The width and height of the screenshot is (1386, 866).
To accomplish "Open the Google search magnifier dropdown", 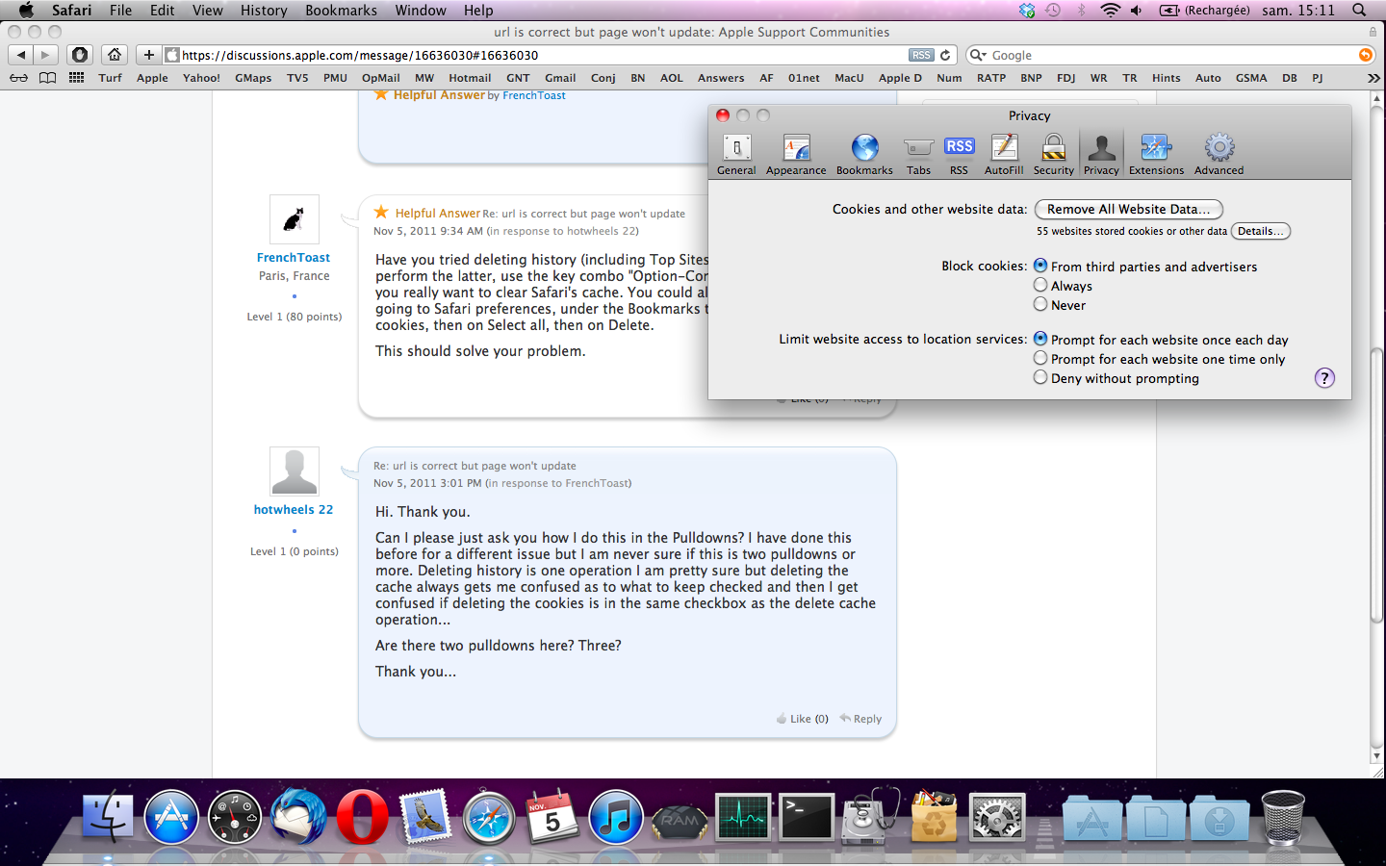I will pos(978,55).
